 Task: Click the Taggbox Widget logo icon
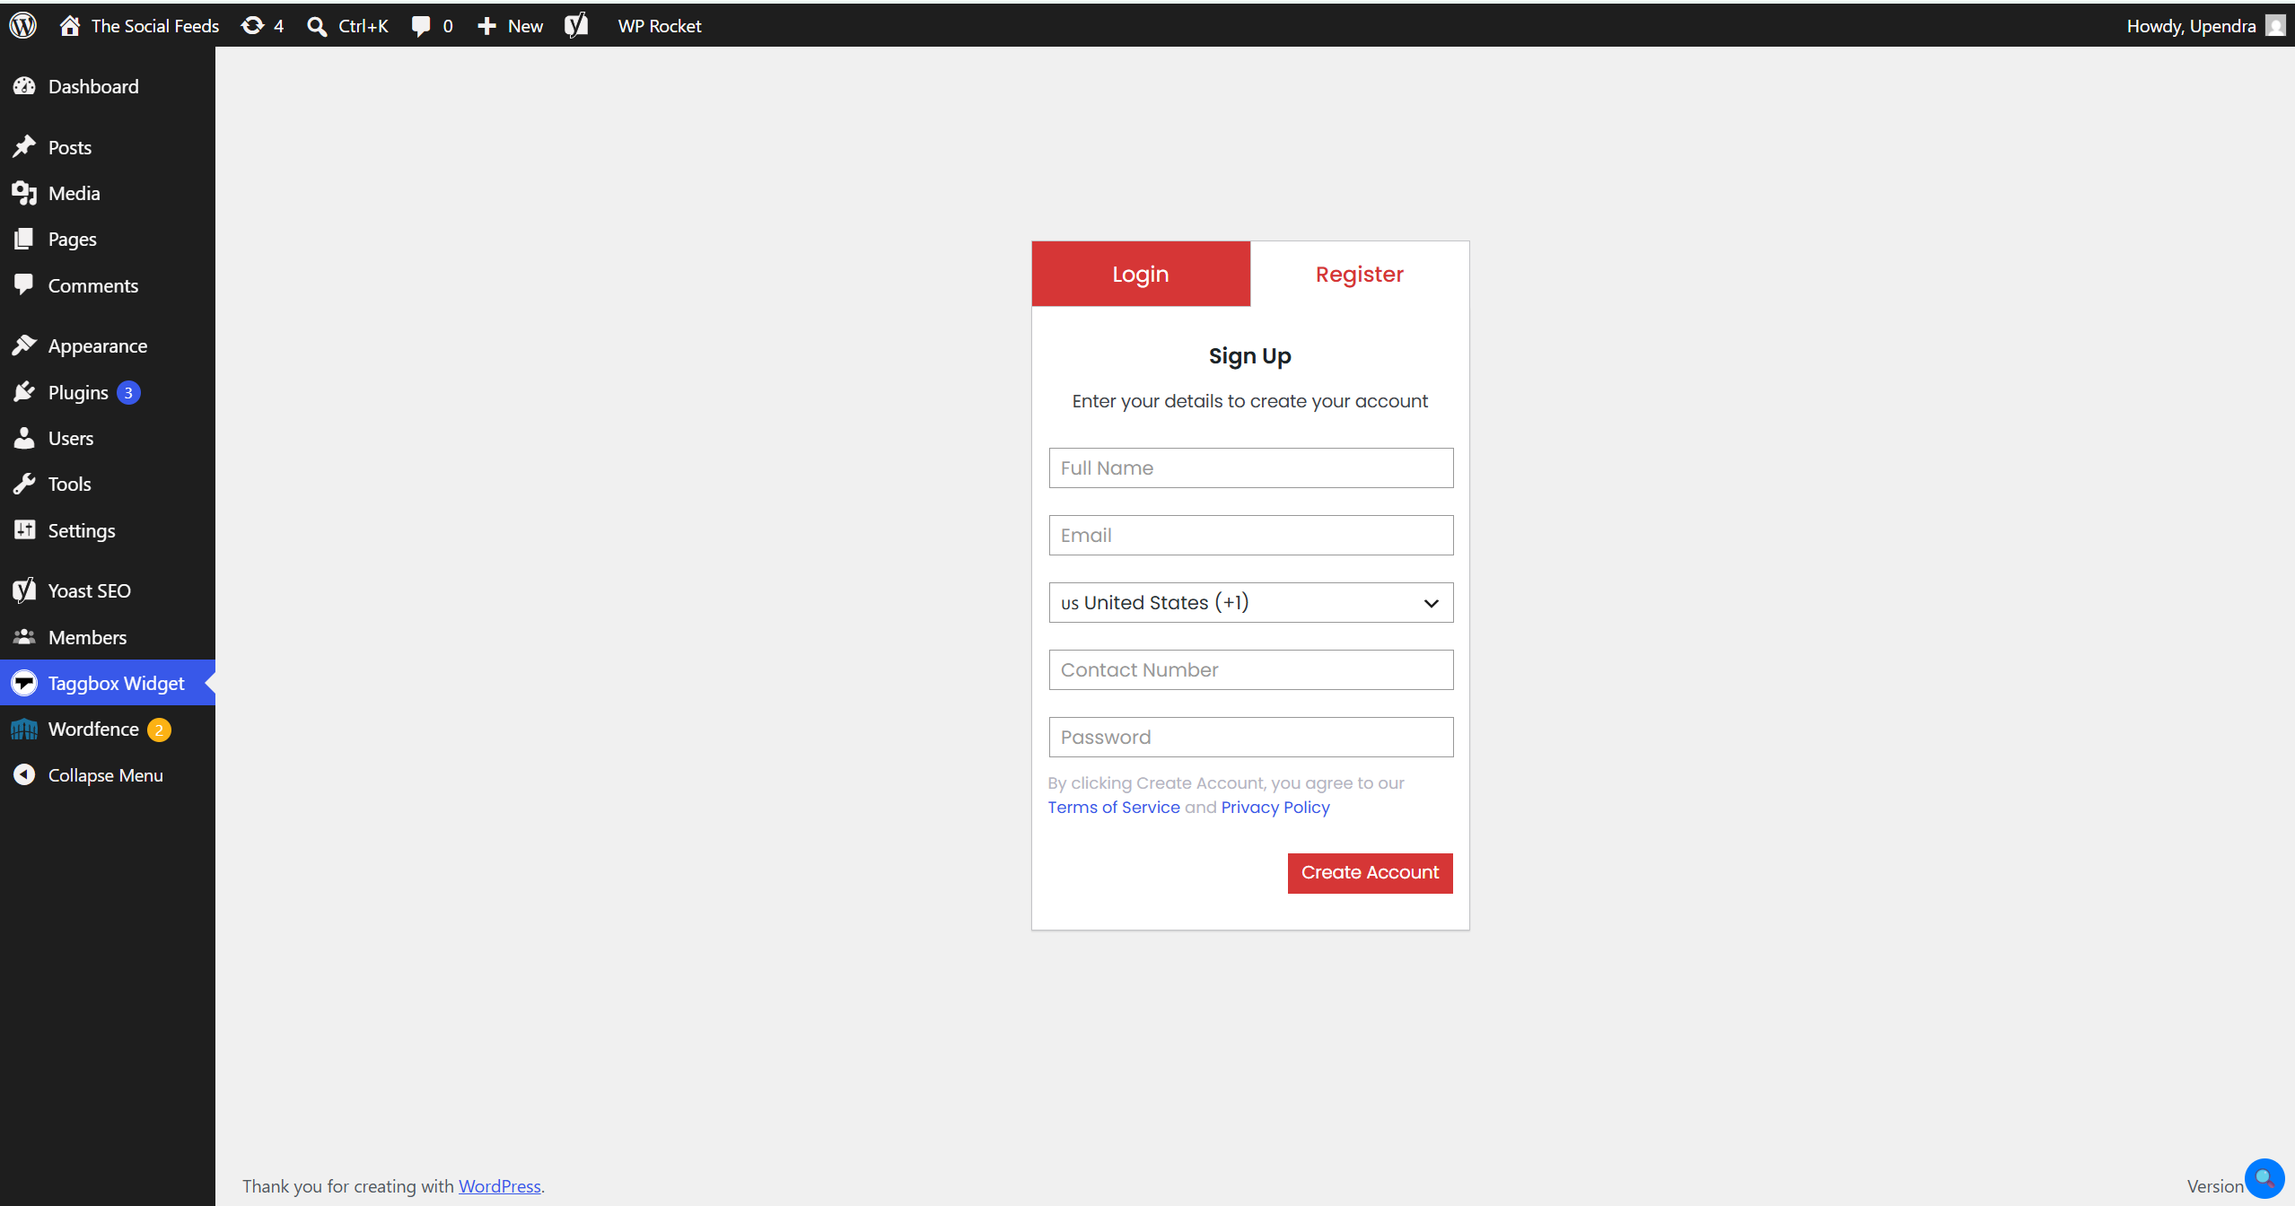[24, 683]
